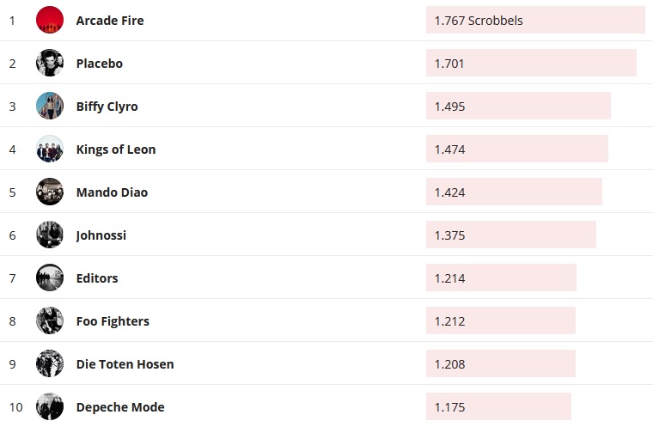
Task: Click the Kings of Leon name
Action: click(x=116, y=149)
